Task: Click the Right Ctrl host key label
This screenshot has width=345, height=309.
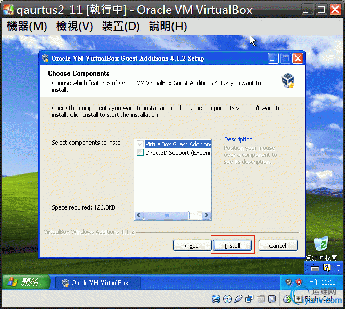Action: (x=318, y=299)
